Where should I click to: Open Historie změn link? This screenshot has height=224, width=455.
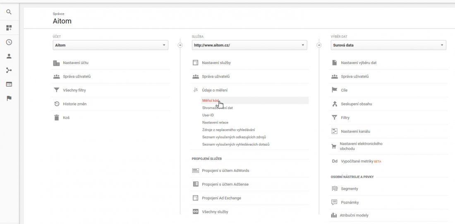point(74,104)
